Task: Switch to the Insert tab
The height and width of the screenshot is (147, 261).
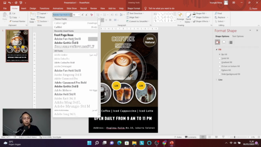Action: (24, 8)
